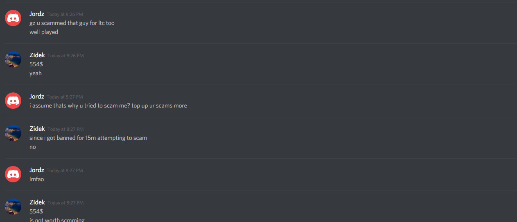Click the message 'since i got banned for 15m attempting to scam'

click(x=88, y=138)
